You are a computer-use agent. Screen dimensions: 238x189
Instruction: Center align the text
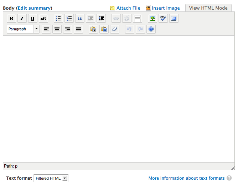point(57,29)
